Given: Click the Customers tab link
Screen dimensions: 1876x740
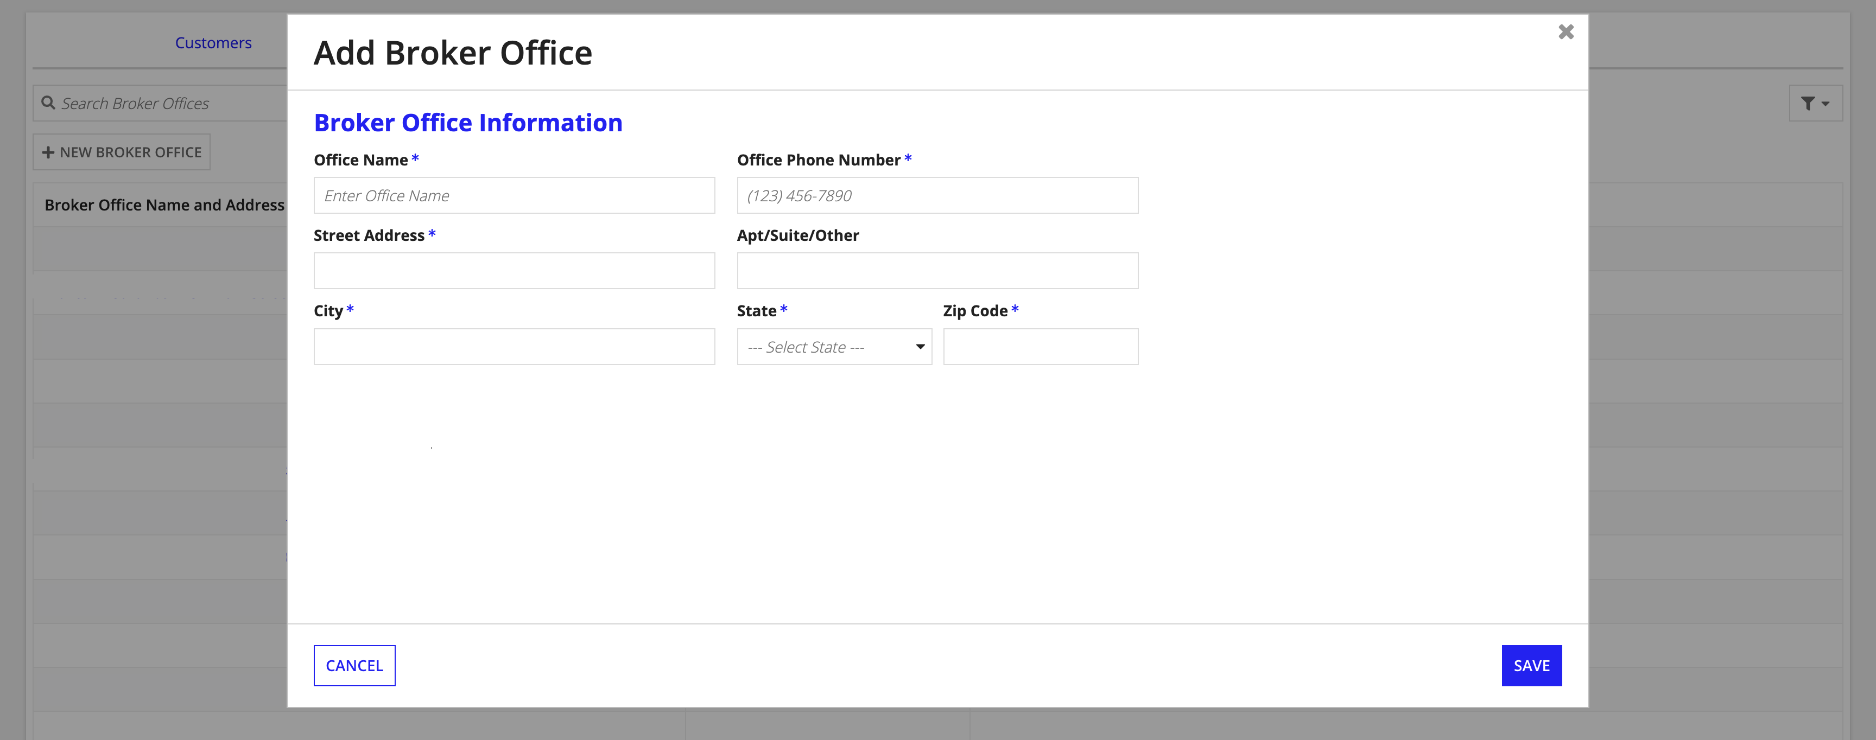Looking at the screenshot, I should pyautogui.click(x=212, y=42).
